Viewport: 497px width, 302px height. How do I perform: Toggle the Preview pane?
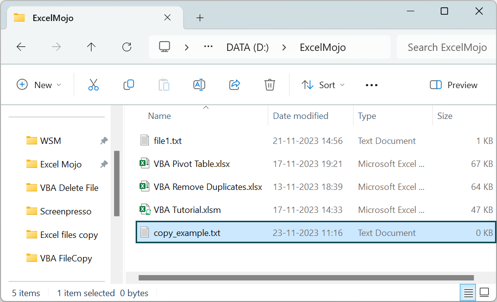(x=453, y=85)
